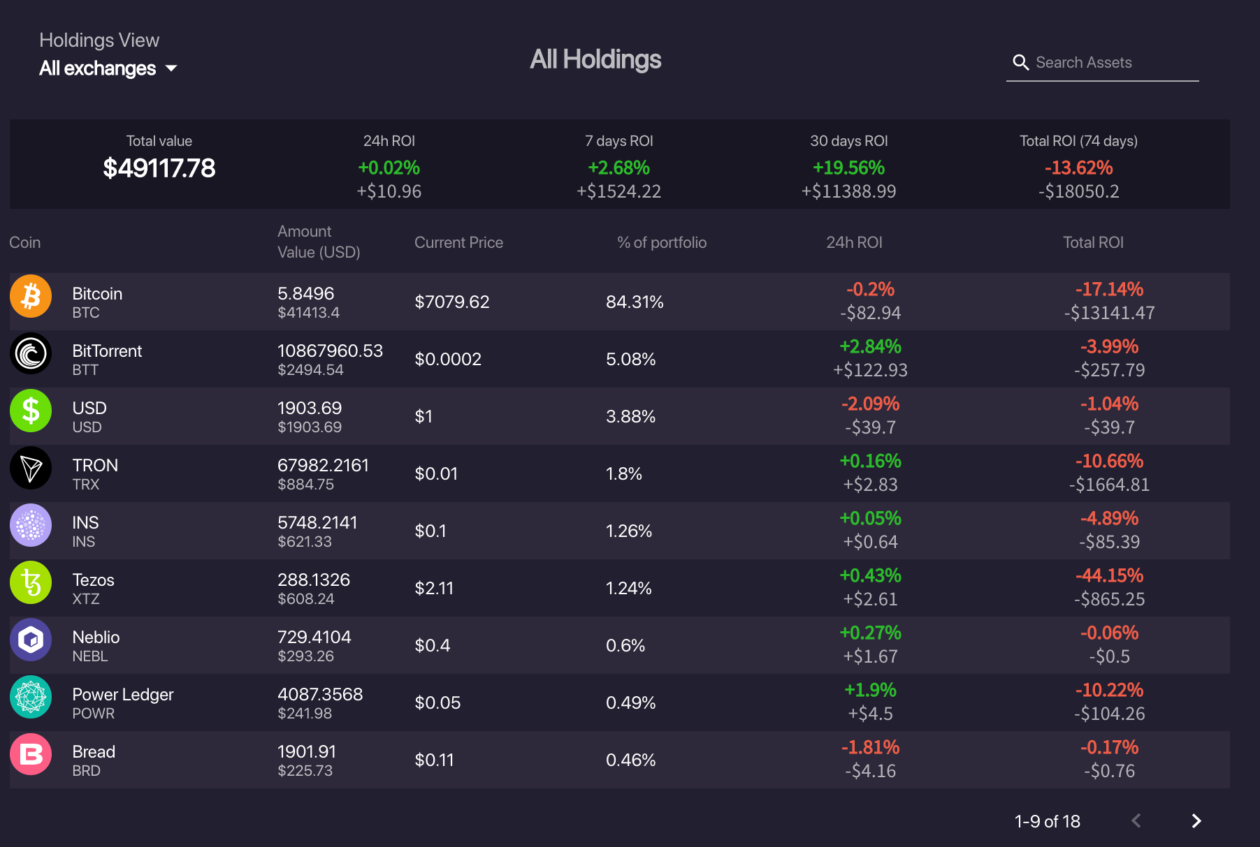Click the Bitcoin coin icon
1260x847 pixels.
31,296
